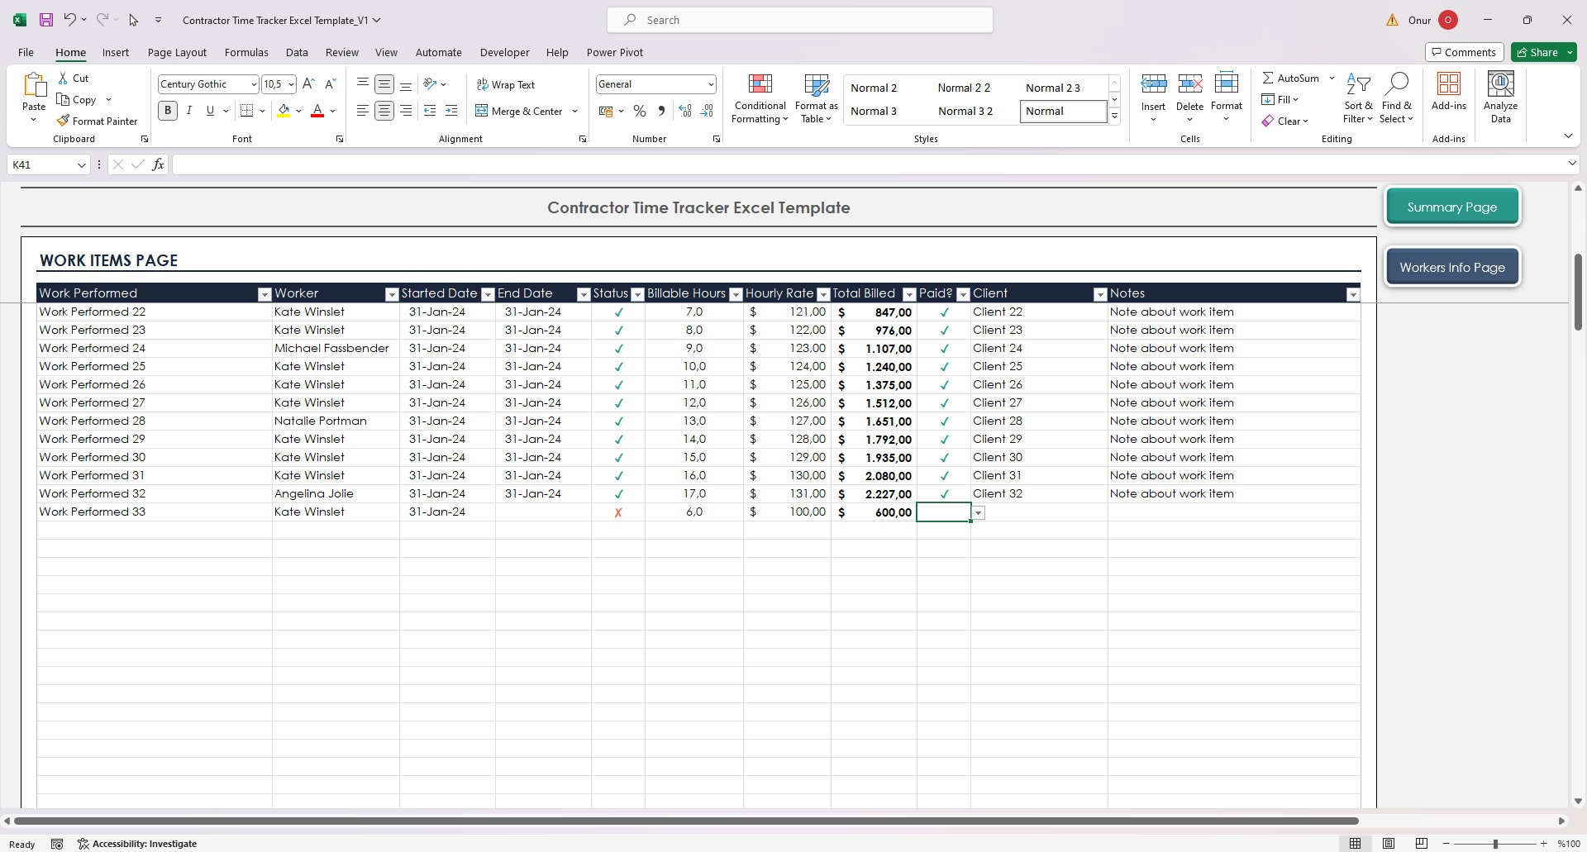Open the Summary Page
Screen dimensions: 1587x852
(1451, 207)
